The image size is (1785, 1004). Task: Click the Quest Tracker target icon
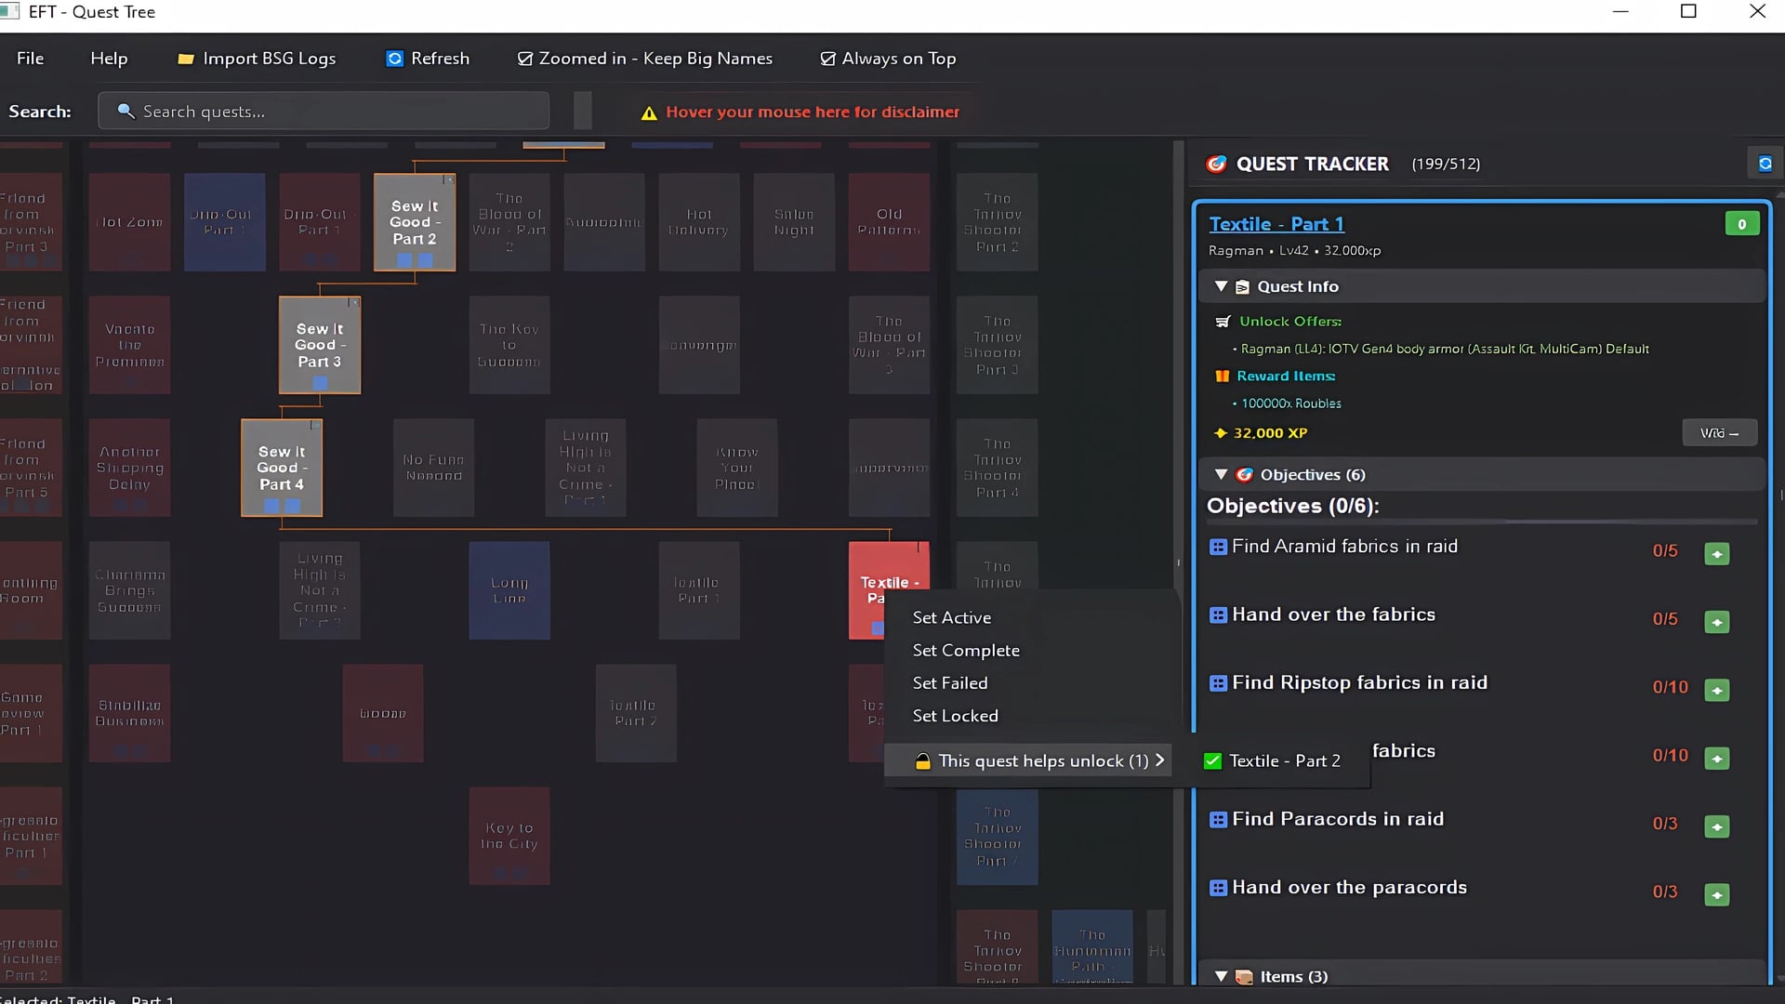(x=1216, y=165)
